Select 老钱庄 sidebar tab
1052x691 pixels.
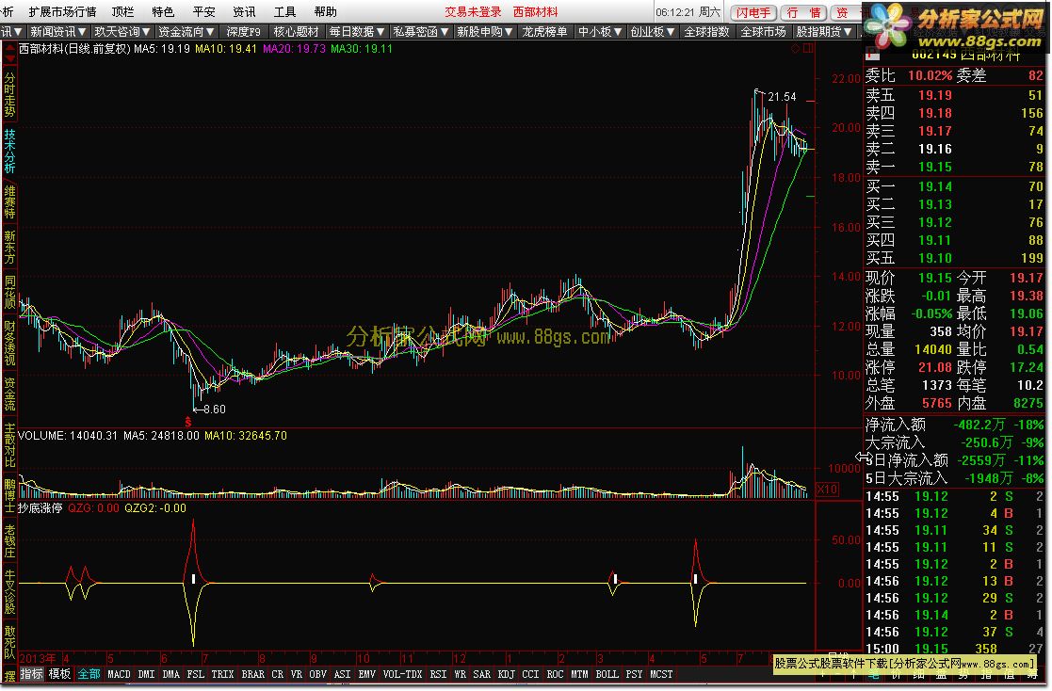coord(9,540)
